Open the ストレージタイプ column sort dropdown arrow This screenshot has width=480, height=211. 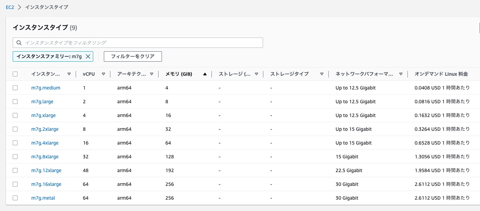click(322, 74)
